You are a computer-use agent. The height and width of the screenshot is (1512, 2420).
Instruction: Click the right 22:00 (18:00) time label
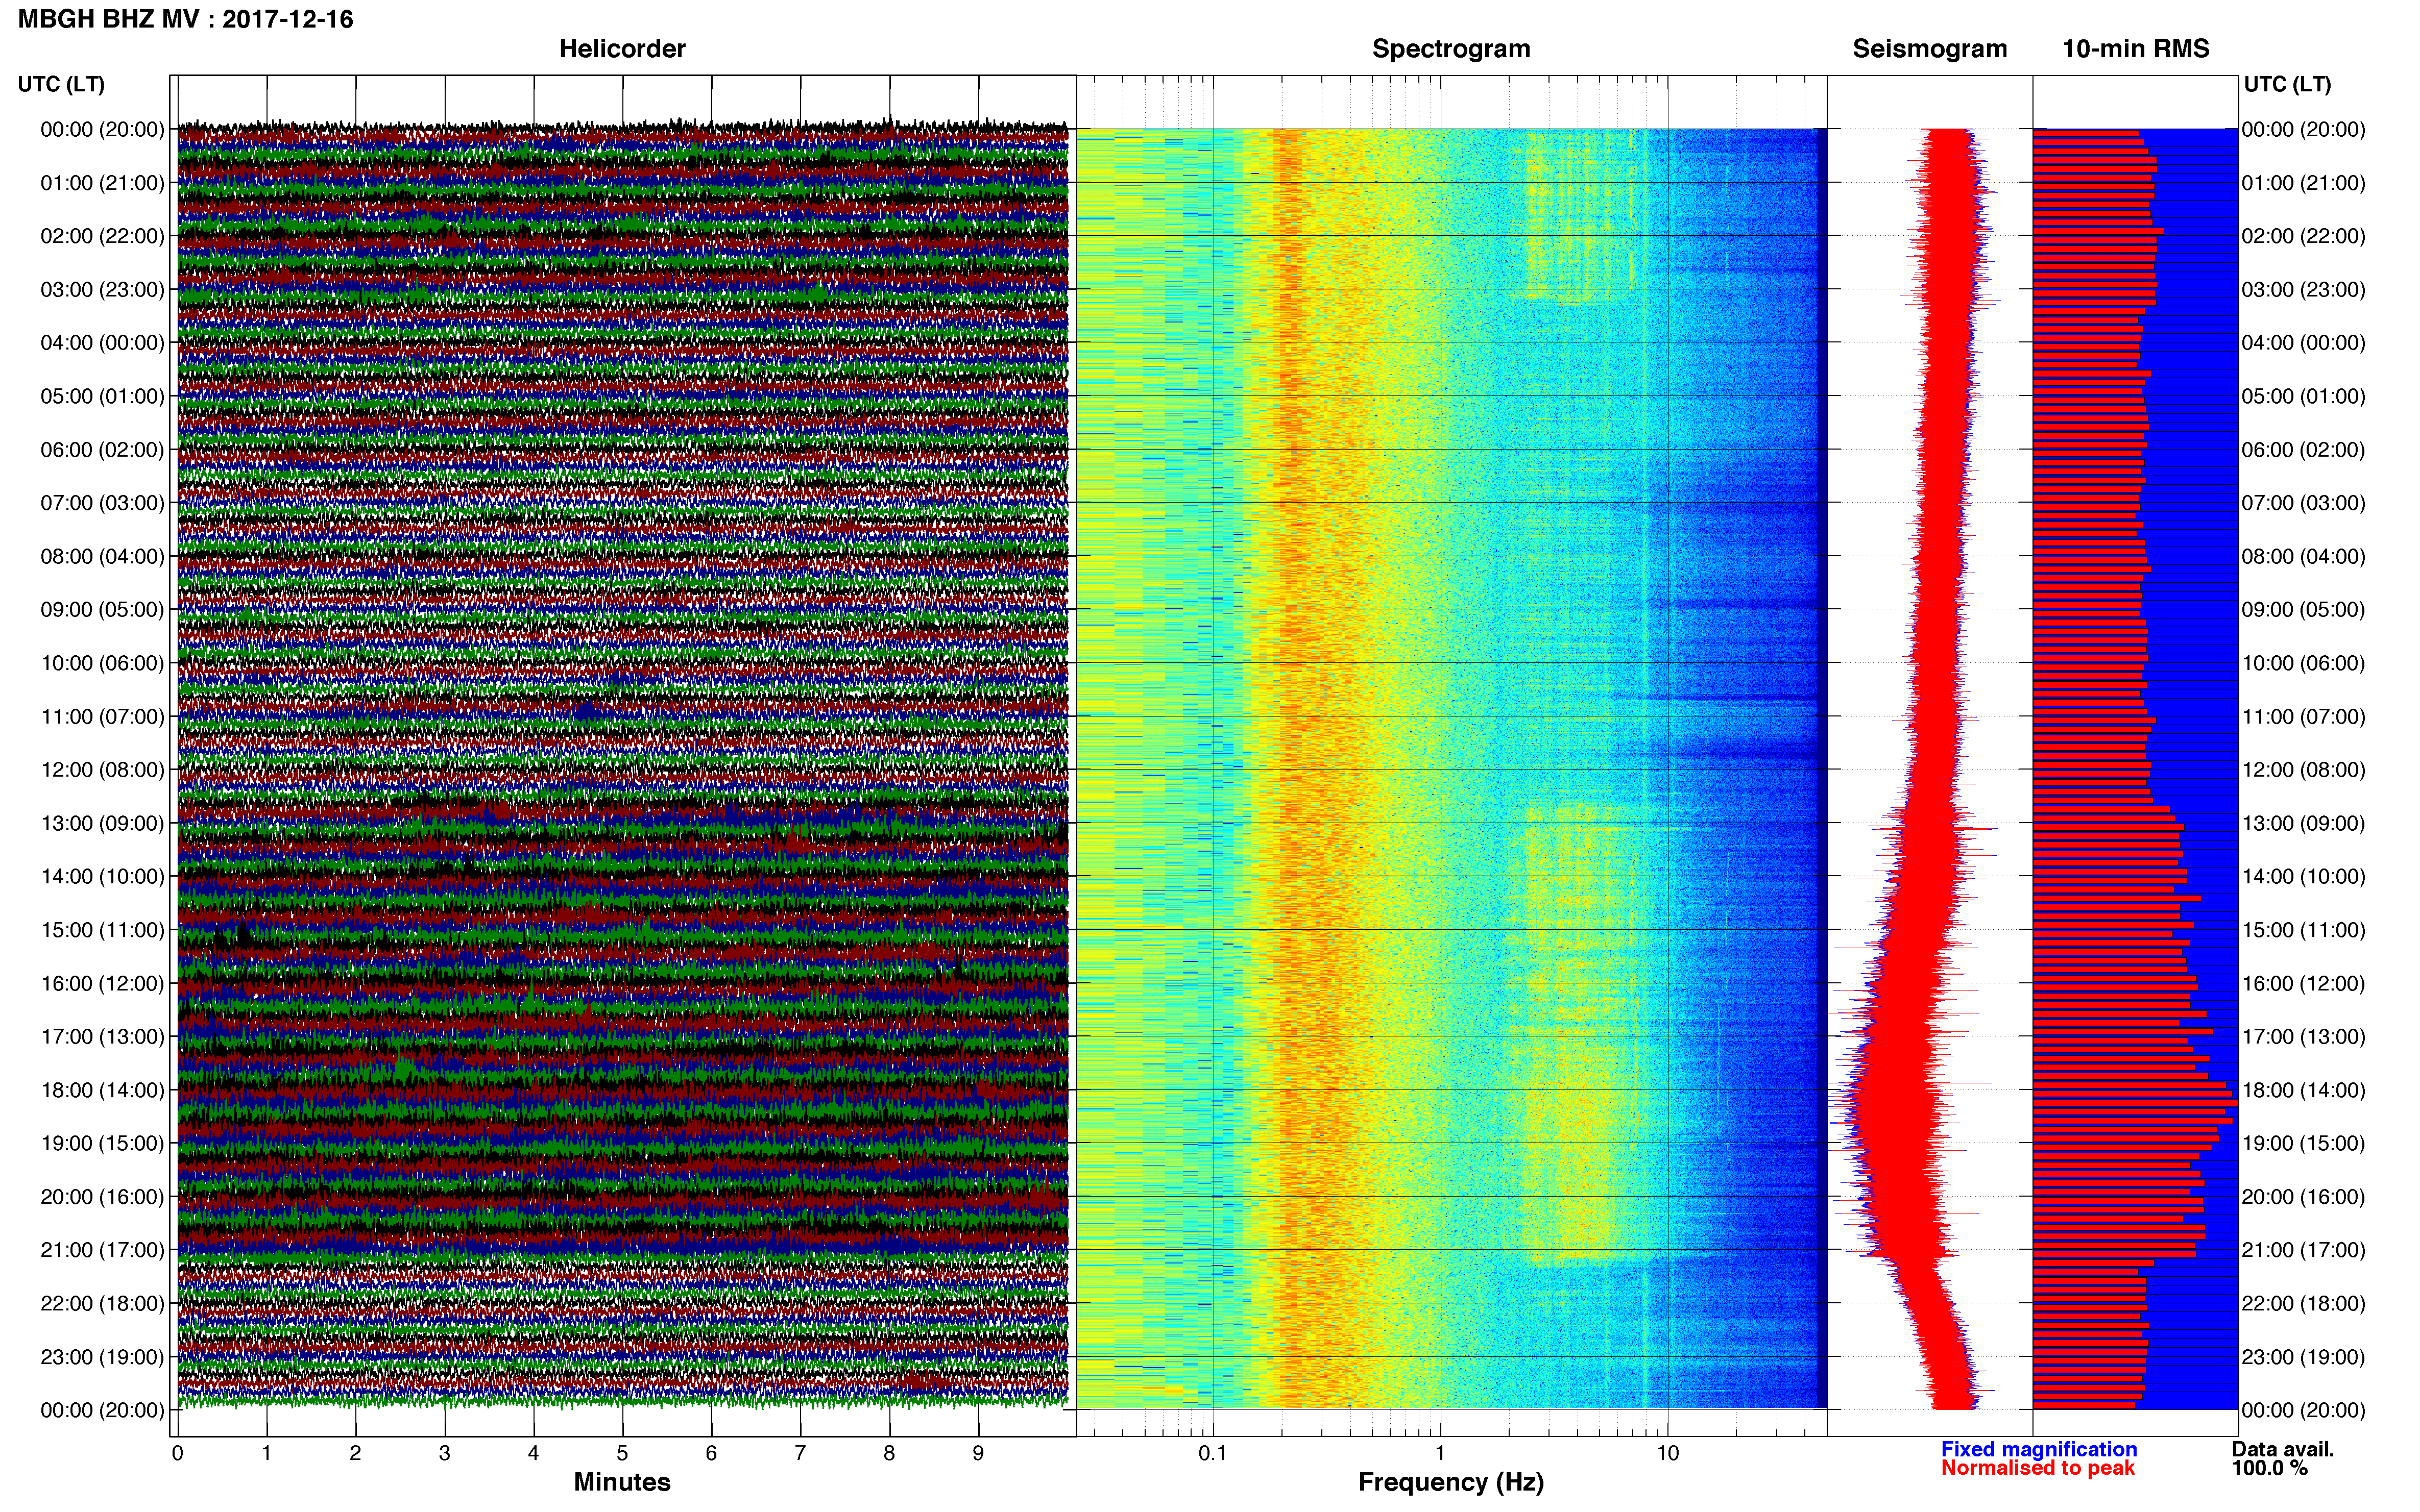click(2303, 1304)
